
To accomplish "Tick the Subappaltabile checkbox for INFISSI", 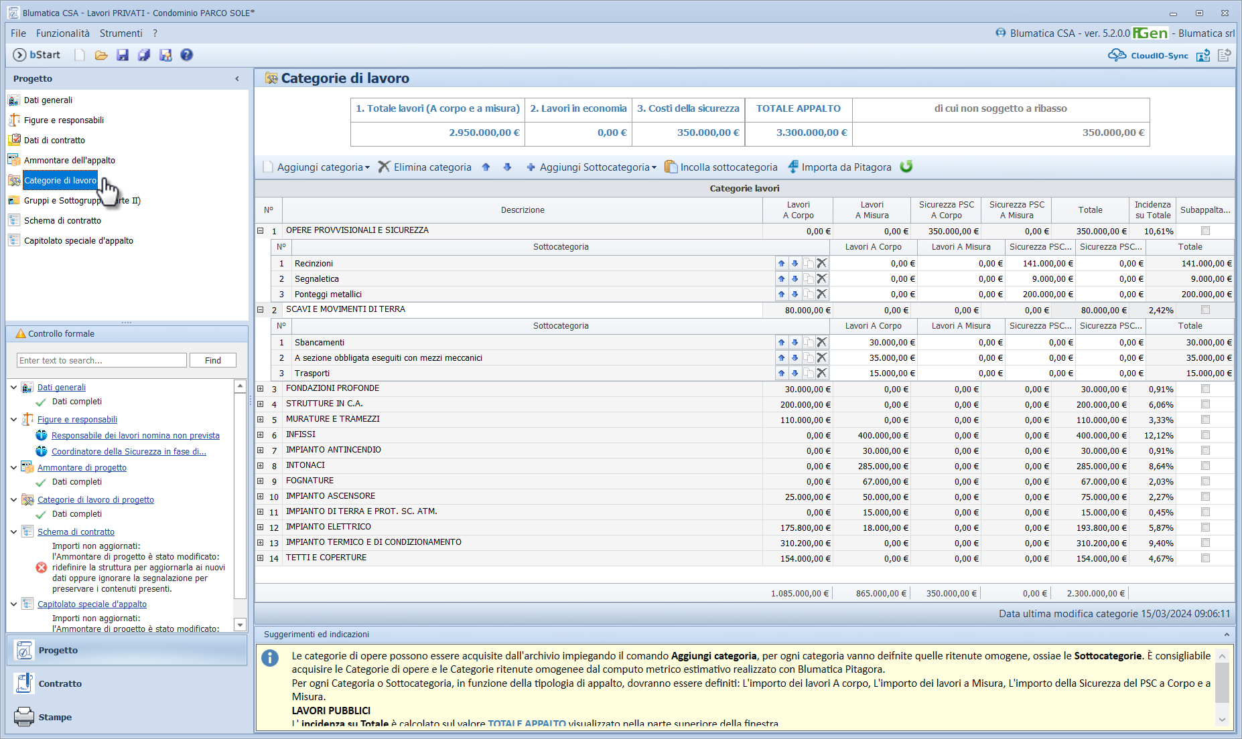I will click(x=1205, y=435).
